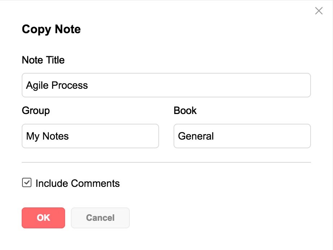Close the Copy Note dialog
The image size is (333, 250).
tap(319, 11)
